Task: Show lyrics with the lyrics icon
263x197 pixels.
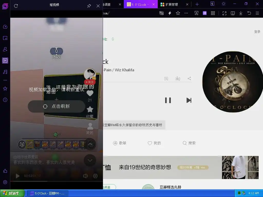Action: 166,78
